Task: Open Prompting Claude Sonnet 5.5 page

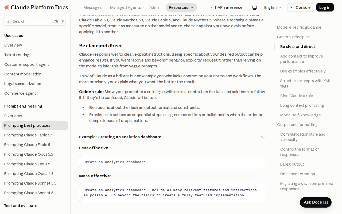Action: coord(35,183)
